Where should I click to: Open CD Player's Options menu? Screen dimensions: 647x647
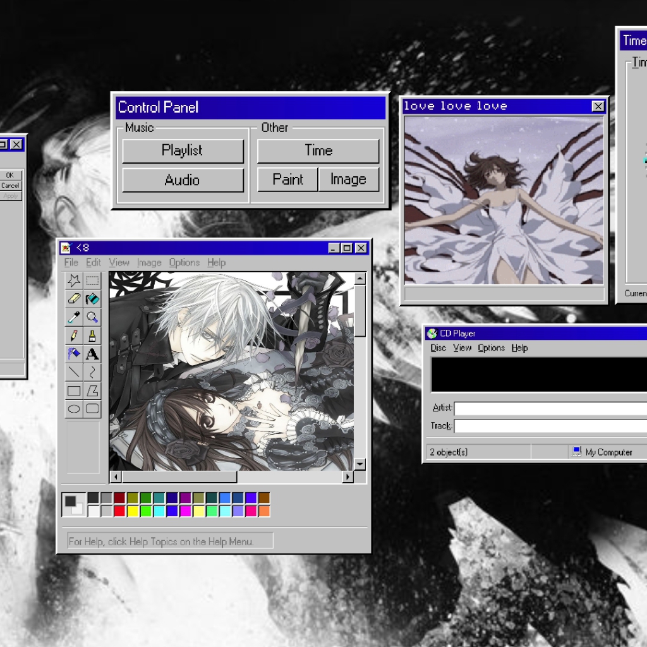point(491,348)
